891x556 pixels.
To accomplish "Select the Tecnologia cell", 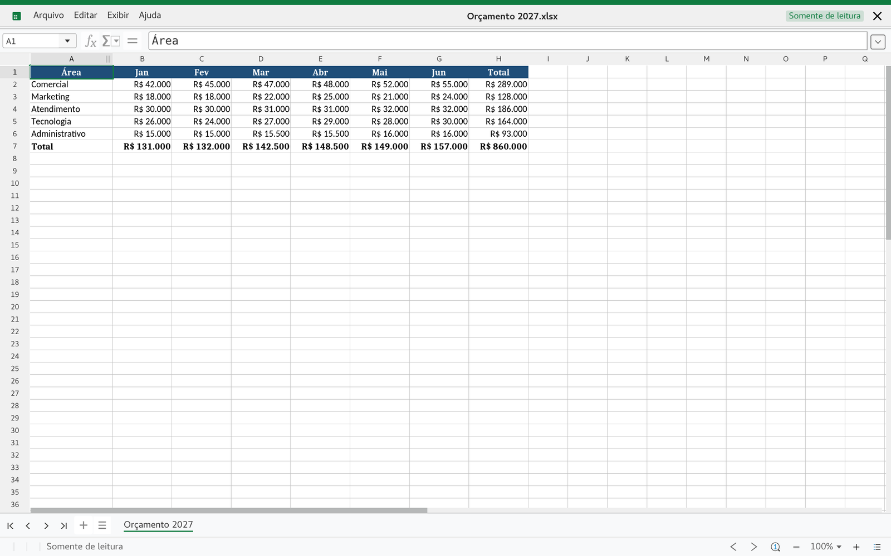I will pos(71,122).
